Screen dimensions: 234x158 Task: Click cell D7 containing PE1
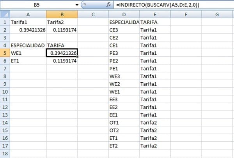click(124, 69)
